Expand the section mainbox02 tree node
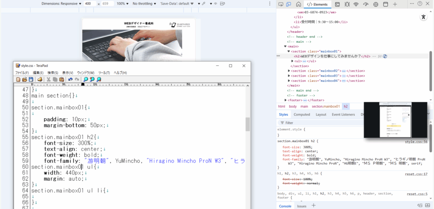The image size is (434, 209). point(289,71)
